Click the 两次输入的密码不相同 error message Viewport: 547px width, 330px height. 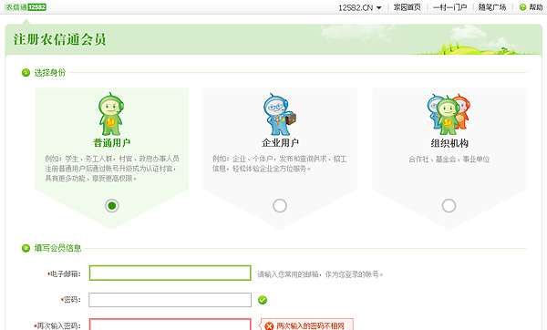(307, 325)
